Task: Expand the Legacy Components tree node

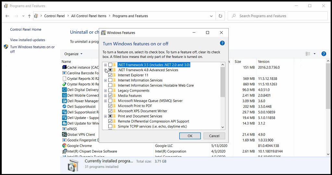Action: pyautogui.click(x=105, y=91)
